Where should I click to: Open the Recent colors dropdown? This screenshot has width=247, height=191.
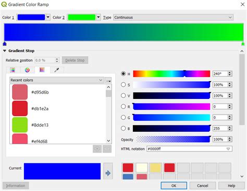pos(57,80)
